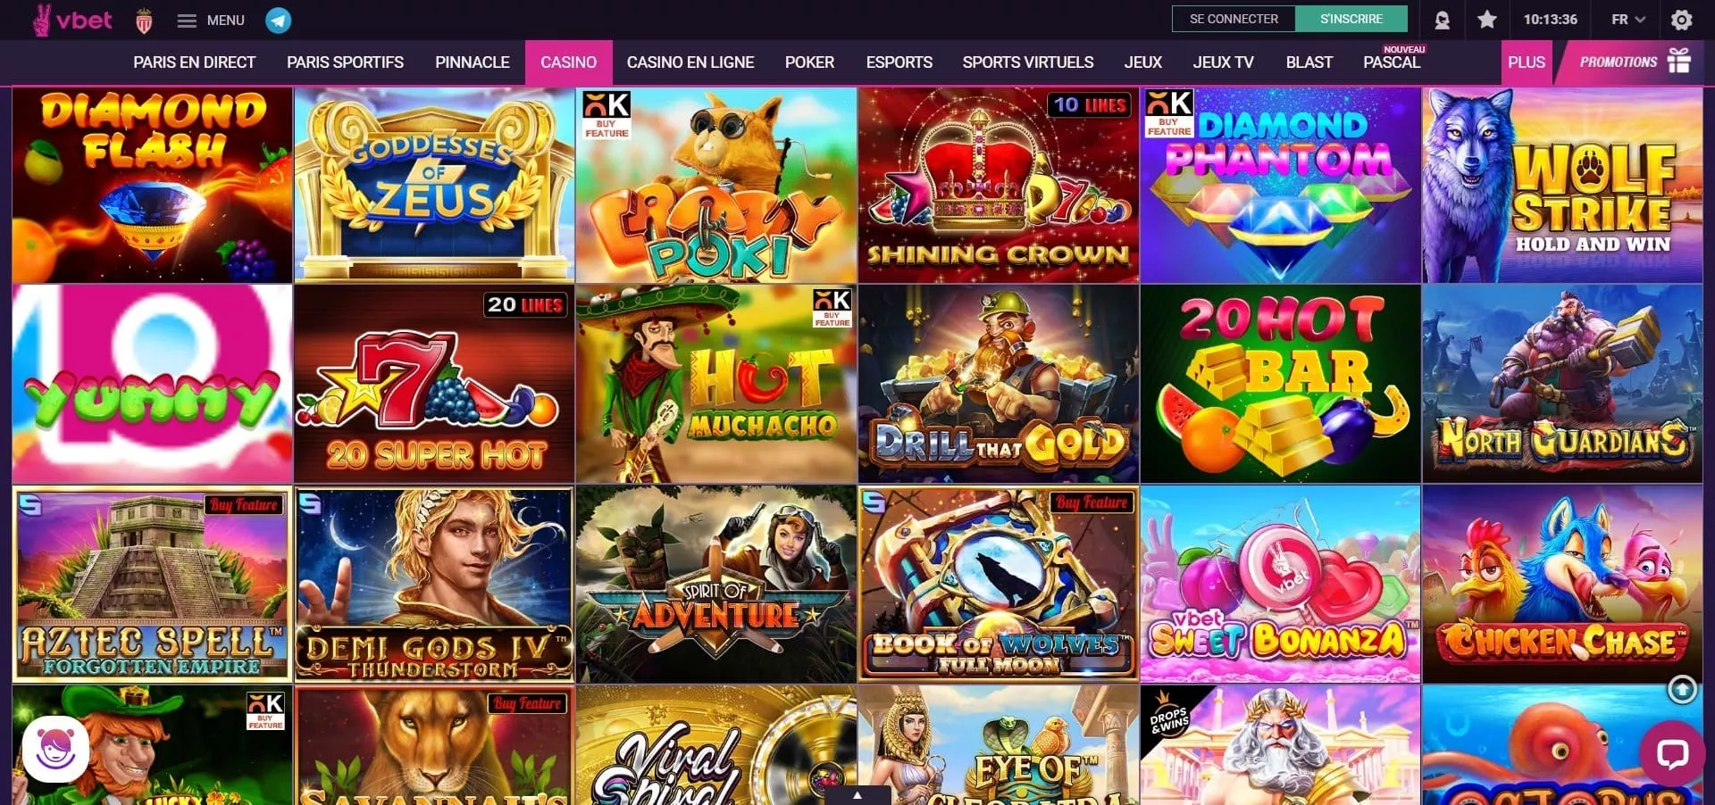
Task: Click the vbet logo
Action: [x=71, y=20]
